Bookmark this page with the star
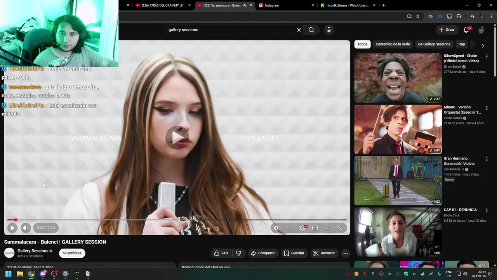The height and width of the screenshot is (280, 497). 418,16
